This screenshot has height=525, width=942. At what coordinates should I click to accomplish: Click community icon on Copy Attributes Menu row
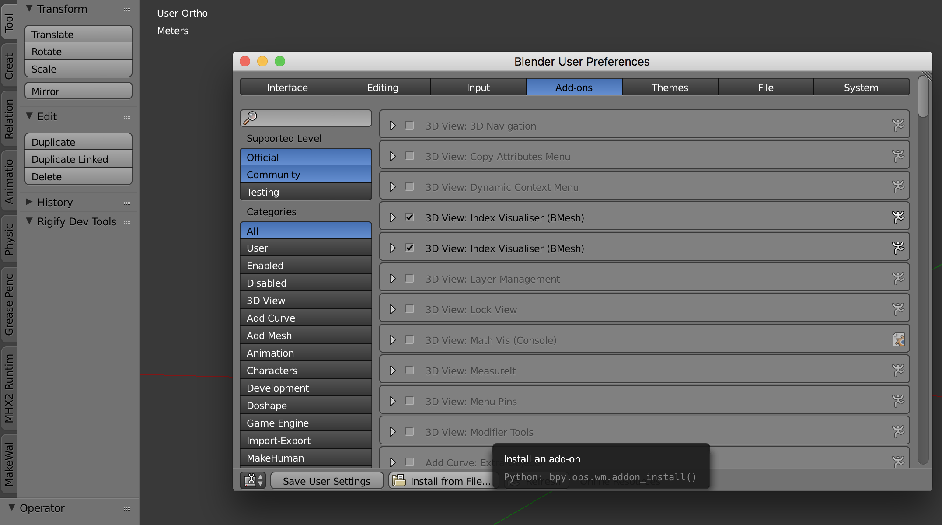(898, 156)
